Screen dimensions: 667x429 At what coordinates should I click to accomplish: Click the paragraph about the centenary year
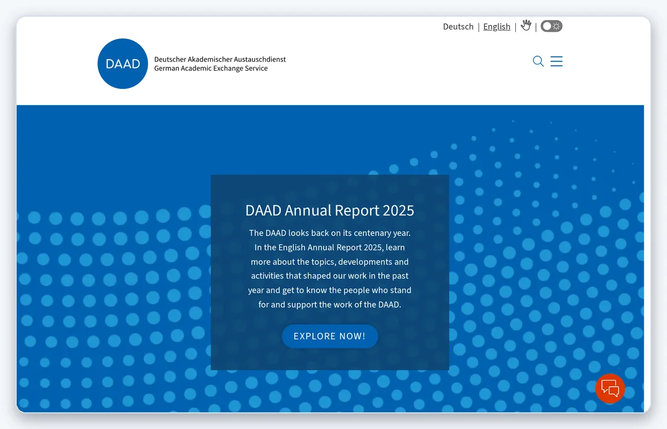(x=330, y=269)
